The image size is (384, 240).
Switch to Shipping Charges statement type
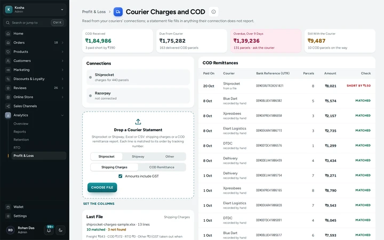(114, 167)
